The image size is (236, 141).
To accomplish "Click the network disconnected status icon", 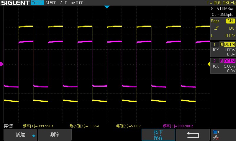I will (x=216, y=137).
